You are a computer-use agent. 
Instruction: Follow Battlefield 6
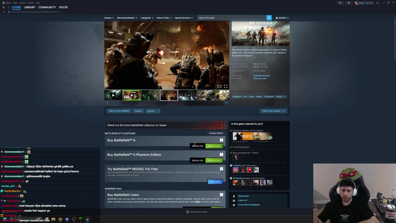click(138, 111)
